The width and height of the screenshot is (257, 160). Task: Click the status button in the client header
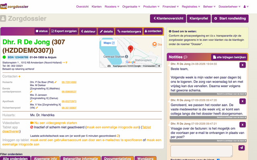pos(42,31)
